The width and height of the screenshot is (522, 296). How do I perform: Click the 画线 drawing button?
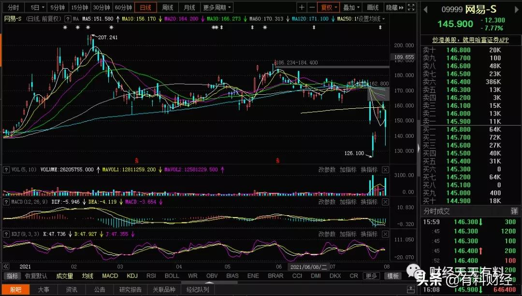coord(373,7)
